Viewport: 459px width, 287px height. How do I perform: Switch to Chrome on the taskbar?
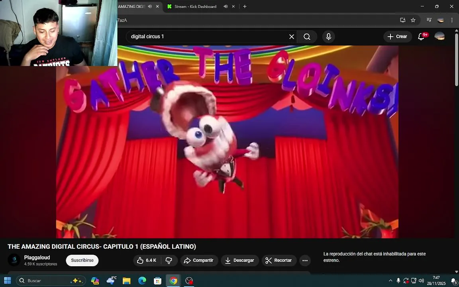coord(173,281)
